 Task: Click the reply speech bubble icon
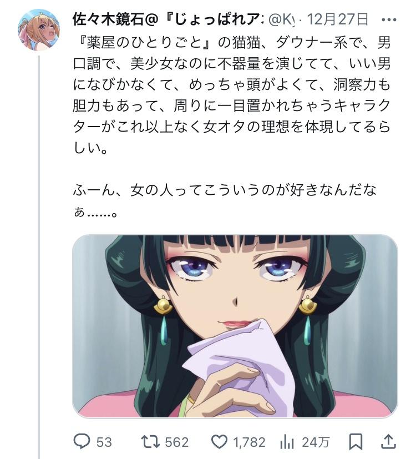(82, 442)
